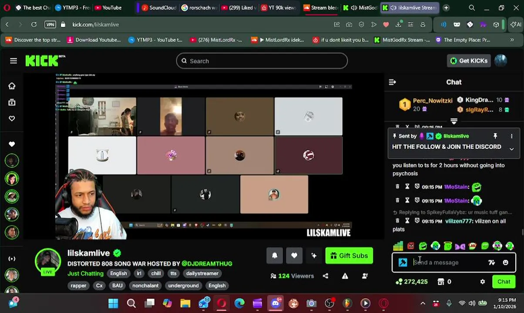Screen dimensions: 524x313
Task: Click the sparkle button beside Gift Subs
Action: coord(314,256)
